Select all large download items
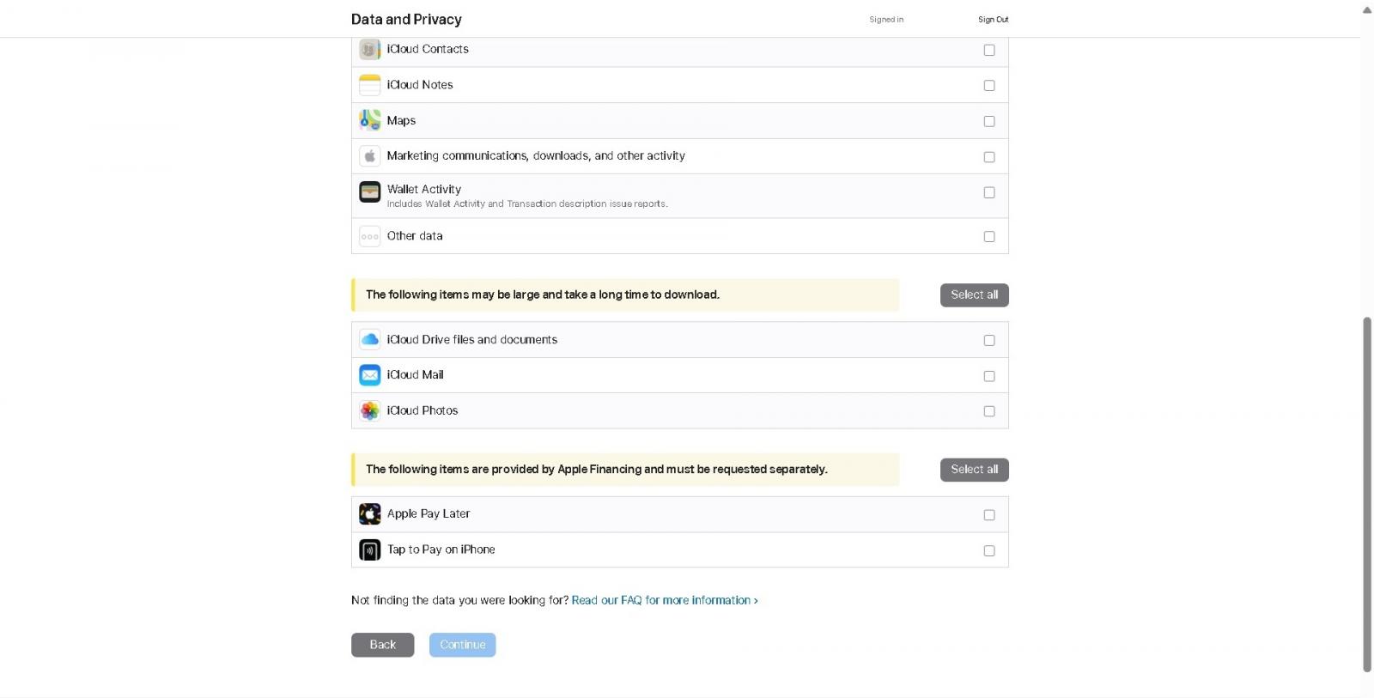 point(974,294)
